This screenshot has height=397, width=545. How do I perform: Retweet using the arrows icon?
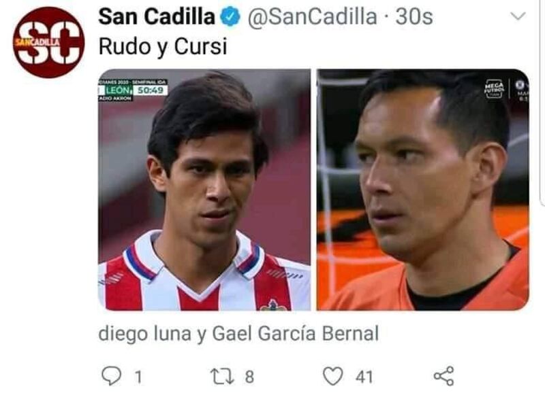click(x=222, y=377)
